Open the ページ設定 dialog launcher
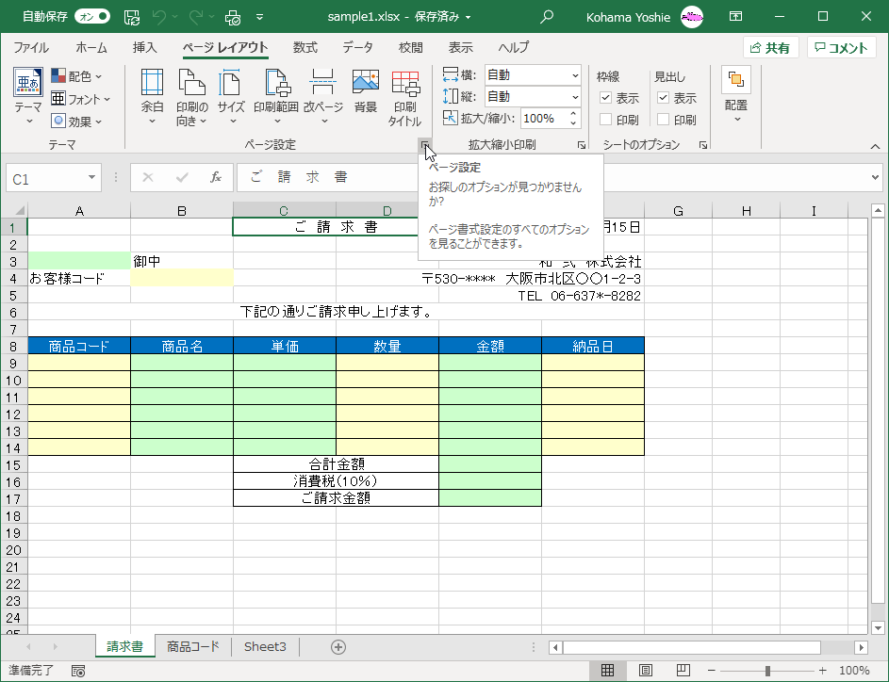 [424, 145]
